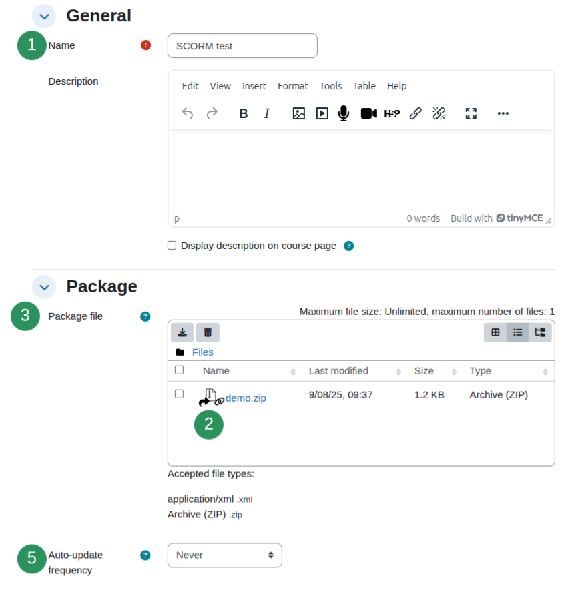The image size is (582, 592).
Task: Open the Insert menu in editor
Action: point(254,87)
